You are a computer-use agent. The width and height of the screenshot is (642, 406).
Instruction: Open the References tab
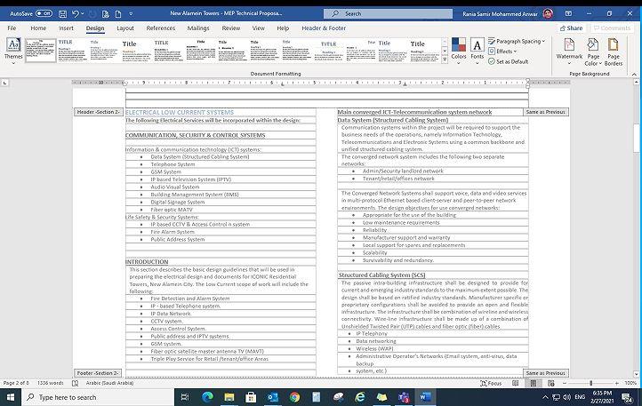pyautogui.click(x=160, y=28)
